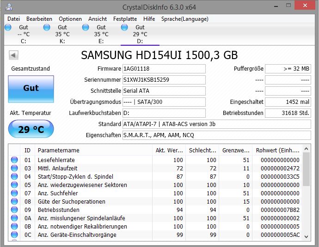Open the Datei menu
This screenshot has width=319, height=247.
(x=13, y=19)
